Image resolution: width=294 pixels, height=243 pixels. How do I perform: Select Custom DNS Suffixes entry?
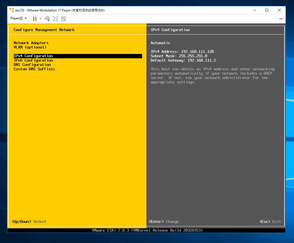coord(34,69)
